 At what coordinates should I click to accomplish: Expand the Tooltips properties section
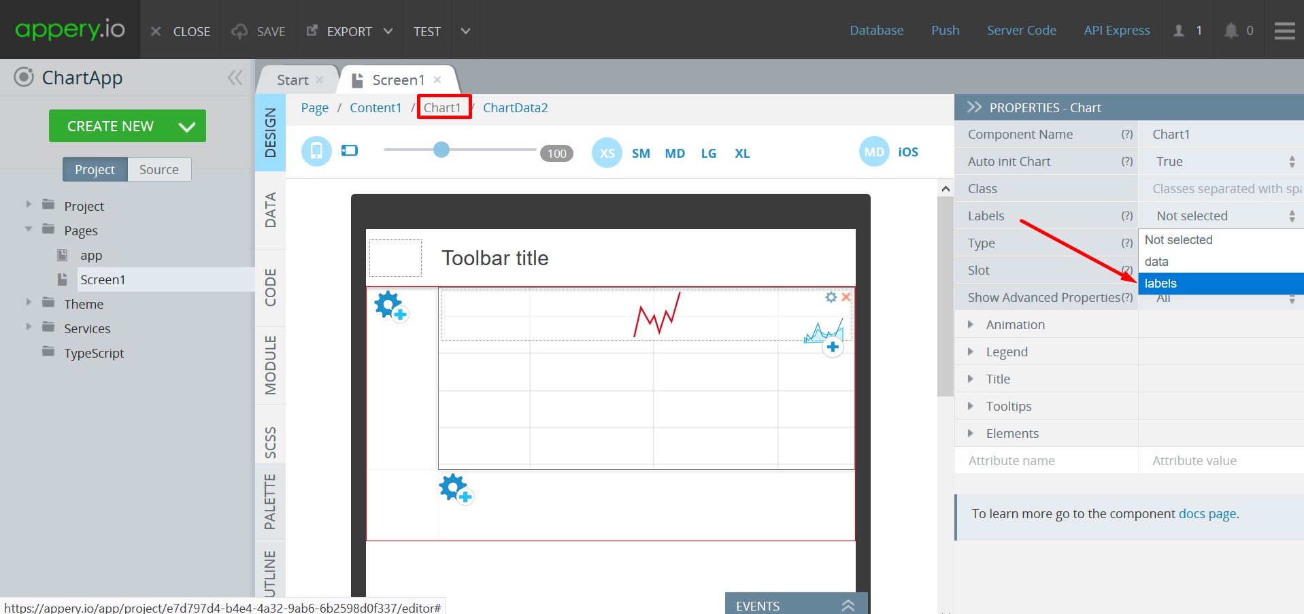pyautogui.click(x=971, y=406)
